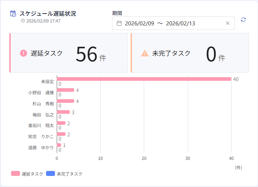Click the blue 未完了タスク legend swatch
Image resolution: width=258 pixels, height=187 pixels.
(51, 174)
